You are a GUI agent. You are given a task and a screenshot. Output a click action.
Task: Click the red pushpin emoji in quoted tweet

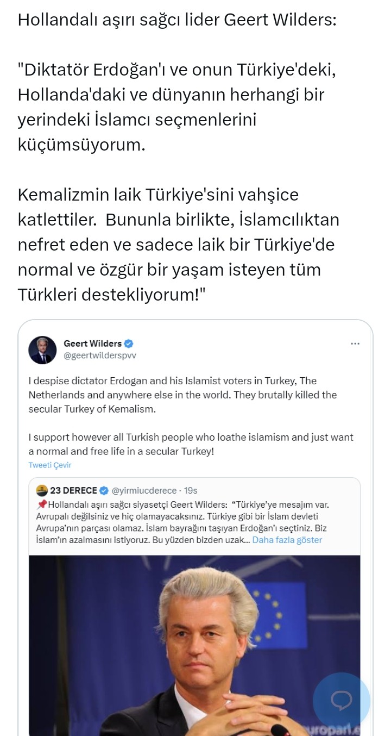click(42, 504)
